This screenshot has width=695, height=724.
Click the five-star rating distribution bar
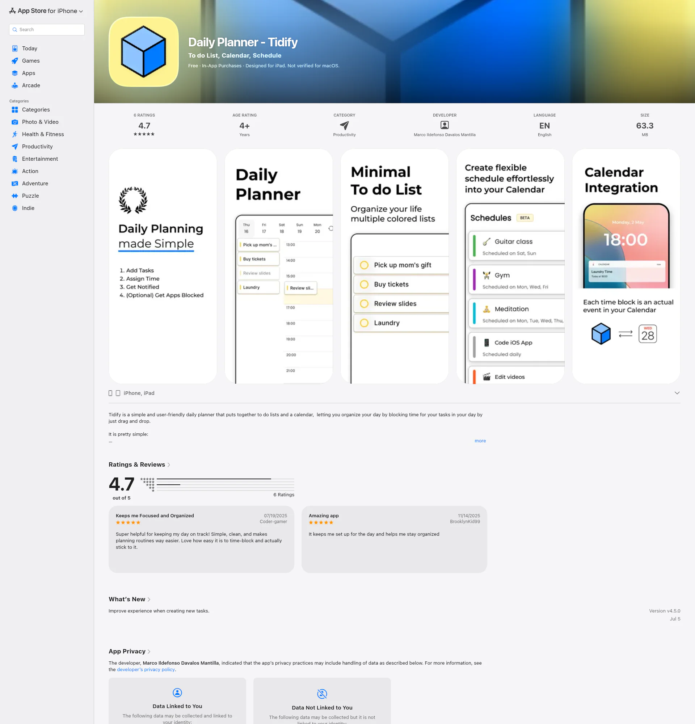[x=225, y=479]
